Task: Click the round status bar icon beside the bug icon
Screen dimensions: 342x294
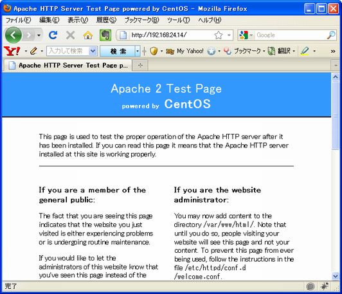Action: [x=310, y=286]
